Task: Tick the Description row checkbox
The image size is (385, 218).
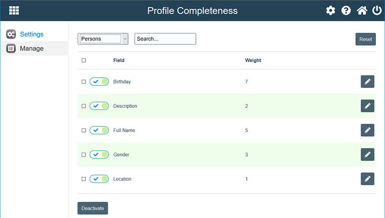Action: coord(84,106)
